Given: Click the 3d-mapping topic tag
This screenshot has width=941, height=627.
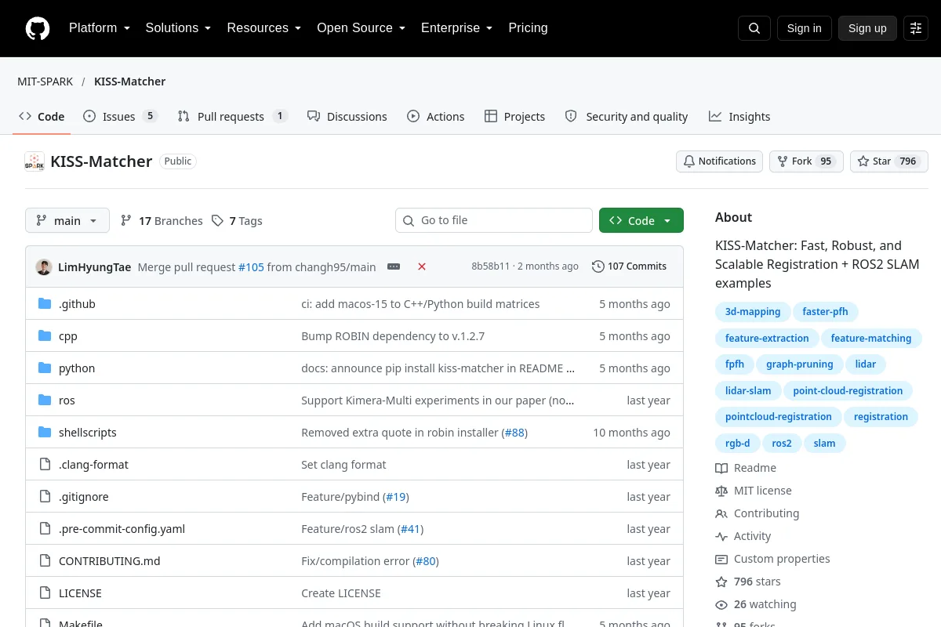Looking at the screenshot, I should click(x=753, y=311).
